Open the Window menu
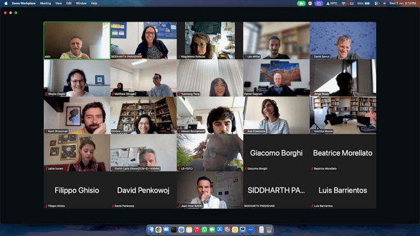Viewport: 420px width, 236px height. tap(81, 3)
